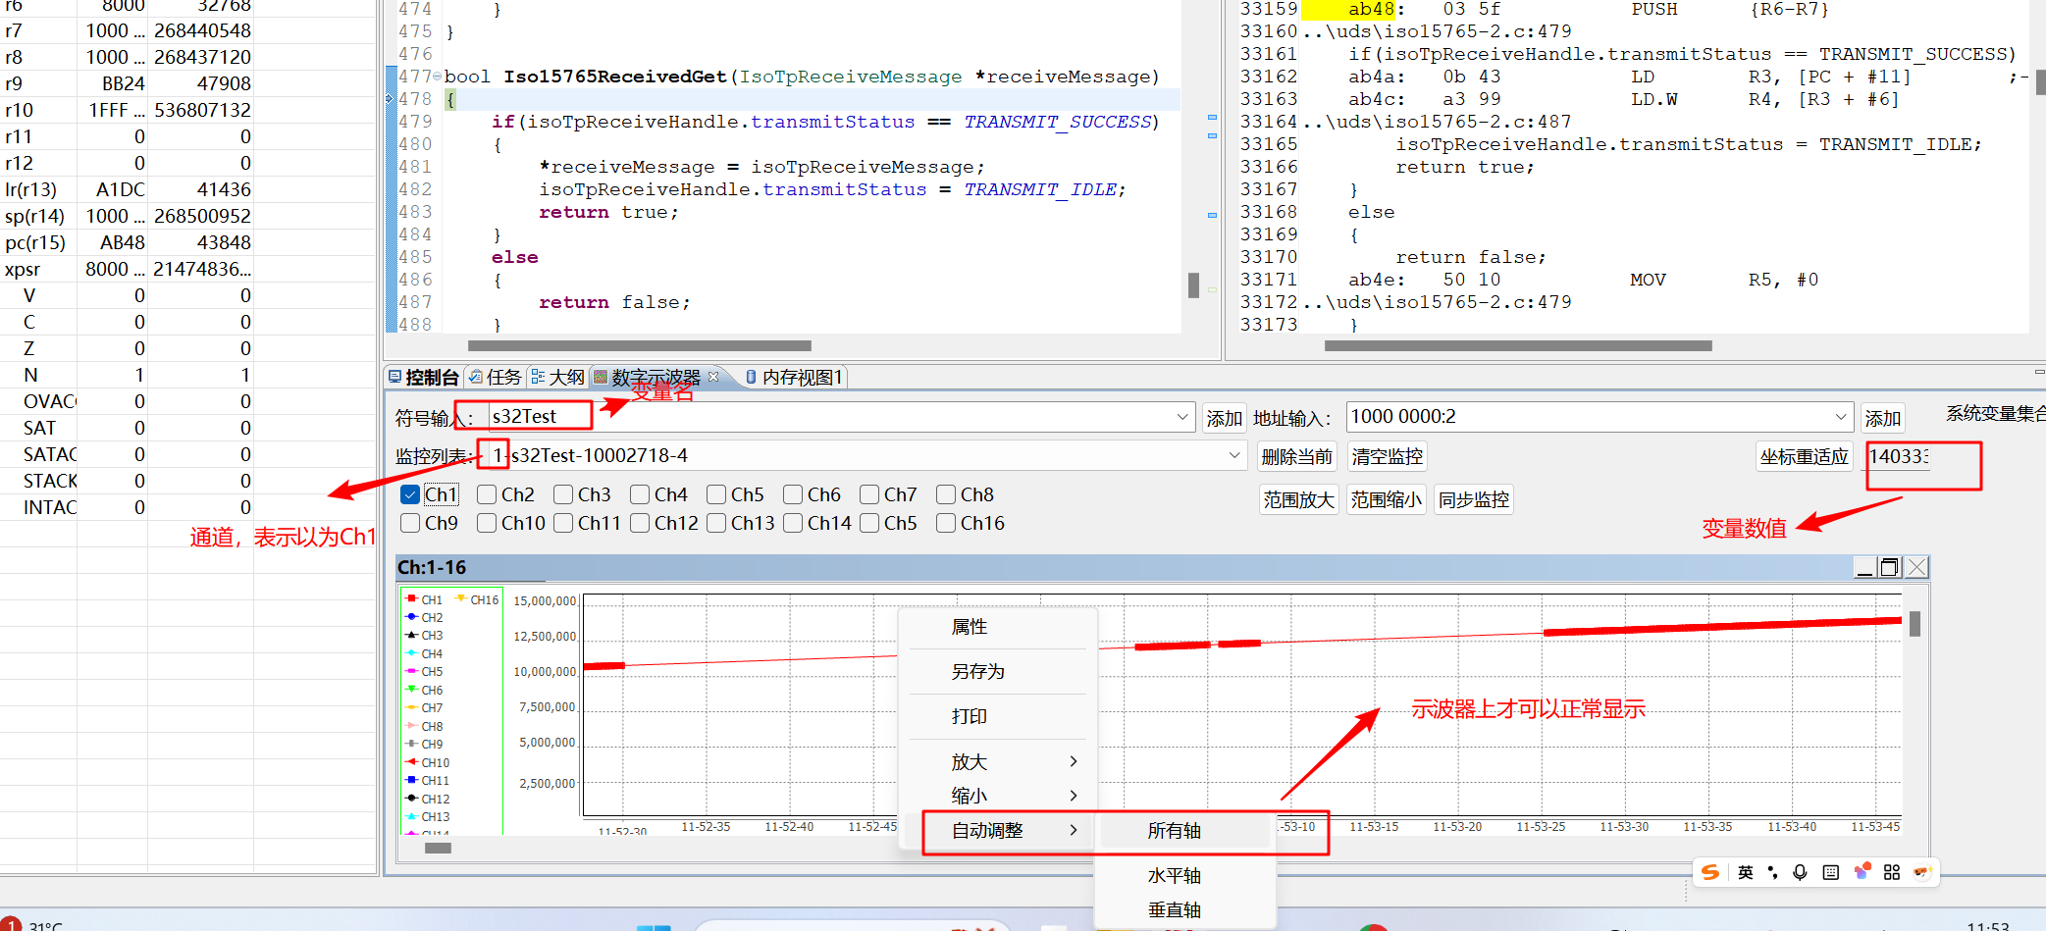Open the 缩小 zoom-out submenu
Viewport: 2046px width, 931px height.
tap(998, 796)
